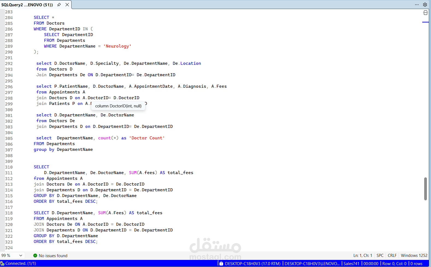Click line number 300 in the gutter

(x=9, y=110)
